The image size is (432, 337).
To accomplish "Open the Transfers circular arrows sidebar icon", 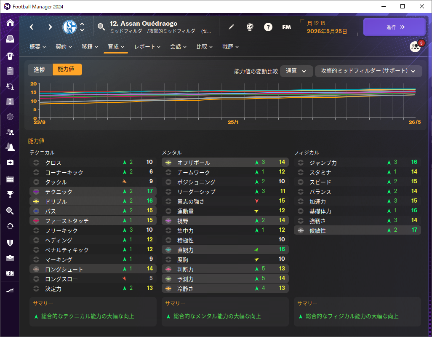I will tap(10, 226).
